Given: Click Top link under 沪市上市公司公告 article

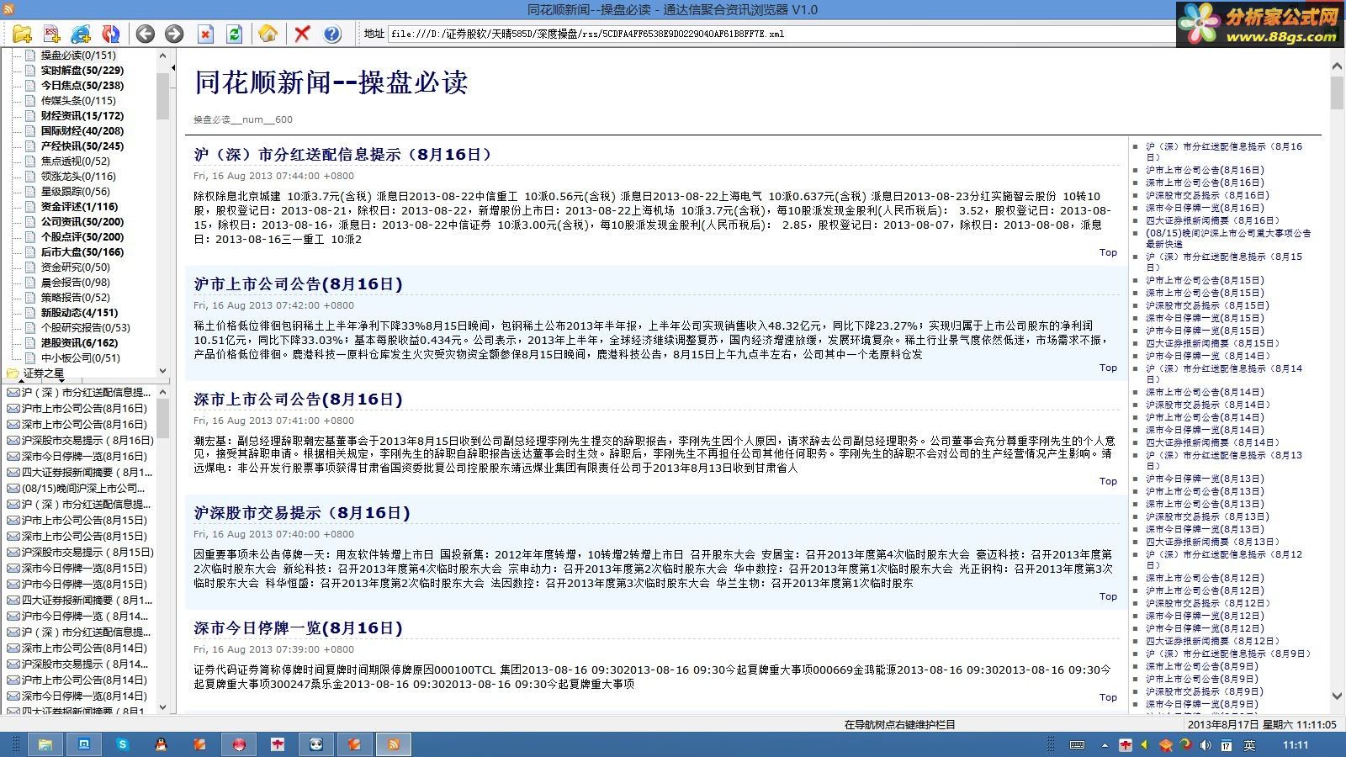Looking at the screenshot, I should click(1108, 368).
